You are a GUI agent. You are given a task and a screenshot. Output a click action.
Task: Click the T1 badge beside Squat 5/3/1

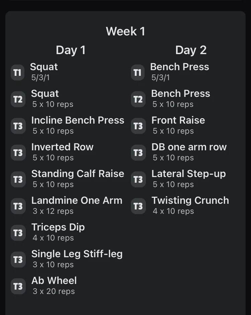pos(18,72)
